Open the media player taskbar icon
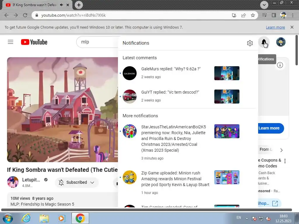 (x=62, y=218)
